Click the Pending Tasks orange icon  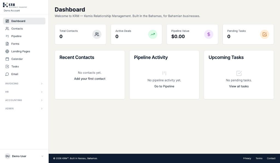(264, 34)
